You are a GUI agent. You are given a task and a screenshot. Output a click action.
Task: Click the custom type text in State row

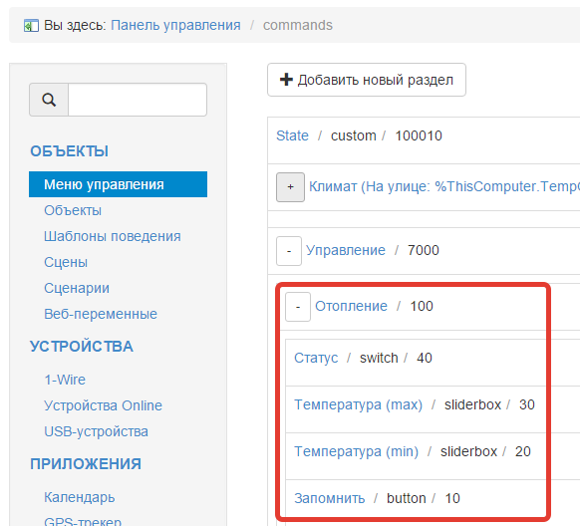point(353,135)
